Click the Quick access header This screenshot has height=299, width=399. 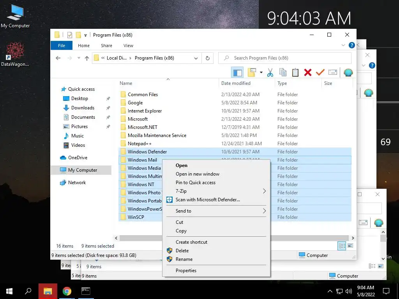81,89
